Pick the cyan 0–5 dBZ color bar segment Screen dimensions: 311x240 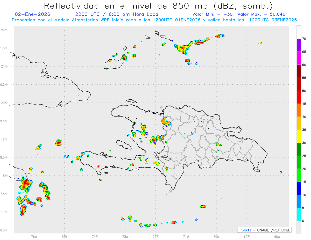(x=299, y=214)
